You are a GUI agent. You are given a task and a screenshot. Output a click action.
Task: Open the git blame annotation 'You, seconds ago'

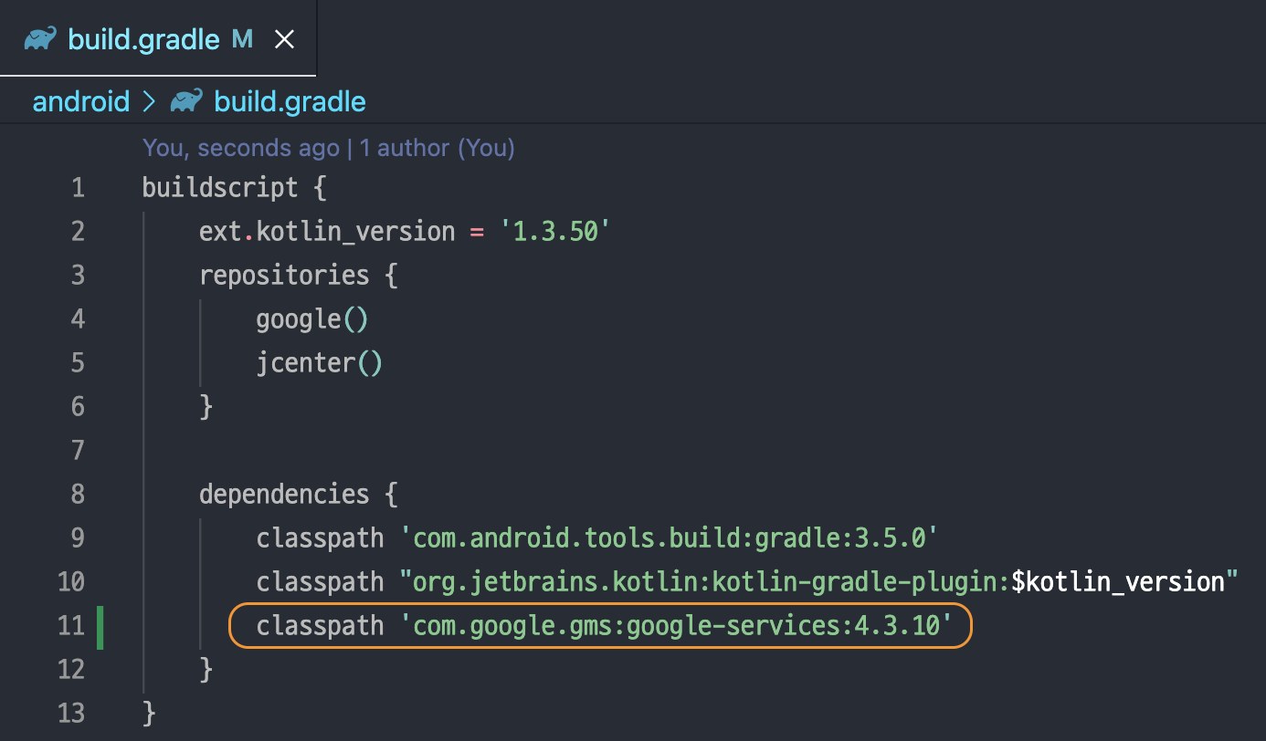(x=240, y=148)
